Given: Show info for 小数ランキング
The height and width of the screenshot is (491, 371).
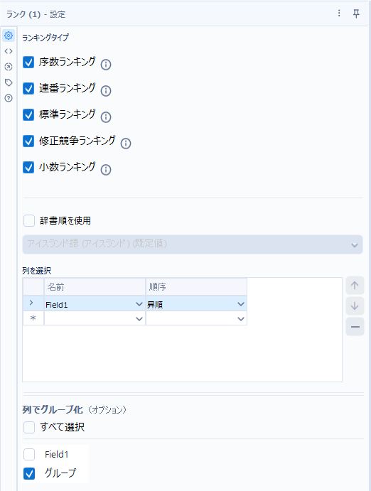Looking at the screenshot, I should pyautogui.click(x=106, y=170).
